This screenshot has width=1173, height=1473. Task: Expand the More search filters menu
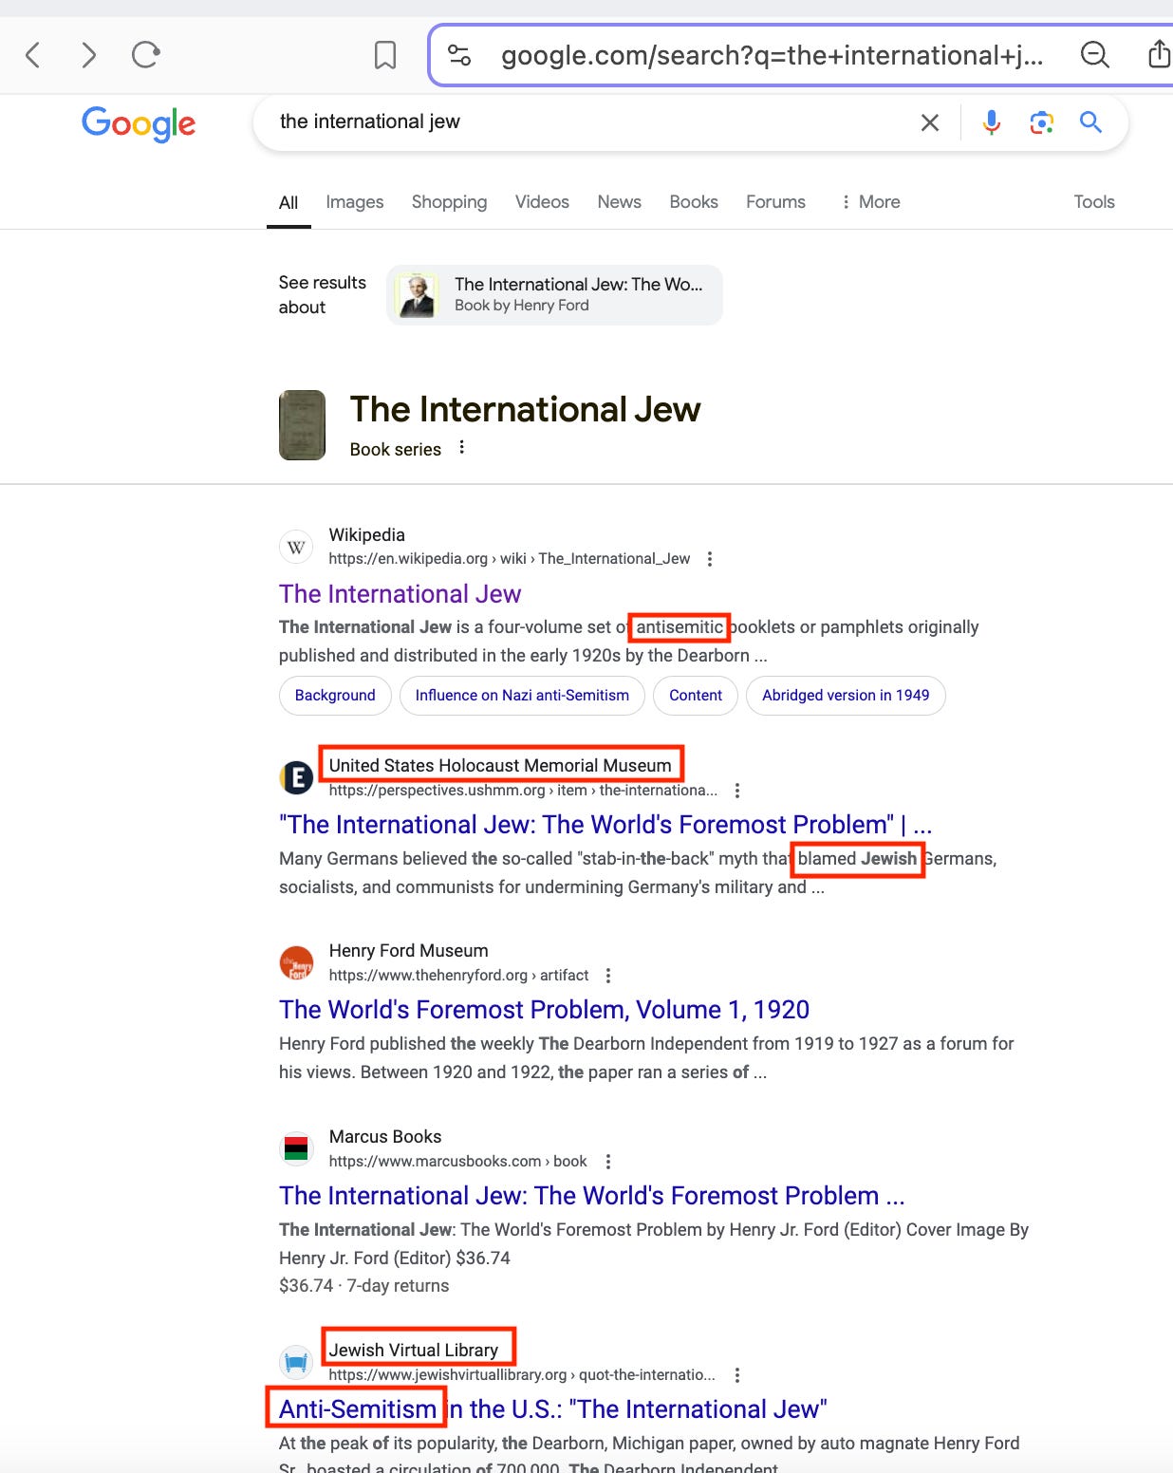pos(870,202)
